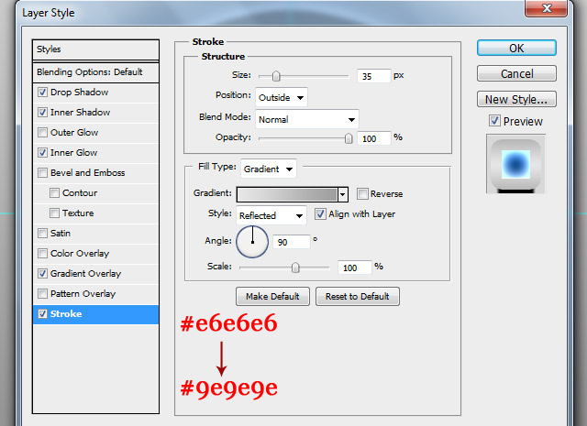Open the Style dropdown showing Reflected
The image size is (587, 426).
[271, 216]
